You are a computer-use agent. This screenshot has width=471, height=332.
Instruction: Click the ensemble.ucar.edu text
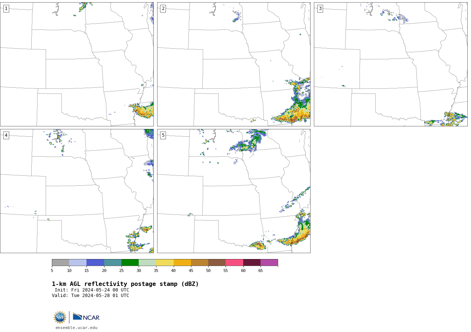pyautogui.click(x=77, y=328)
